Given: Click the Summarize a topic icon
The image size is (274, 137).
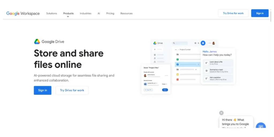Looking at the screenshot, I should coord(206,71).
